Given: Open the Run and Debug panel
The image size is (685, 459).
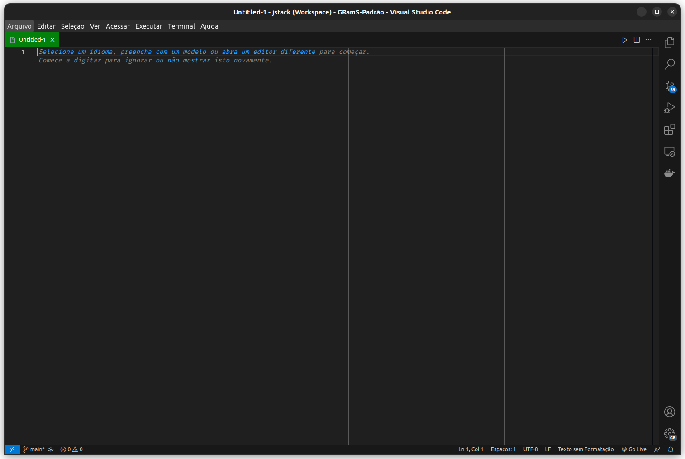Looking at the screenshot, I should (669, 108).
